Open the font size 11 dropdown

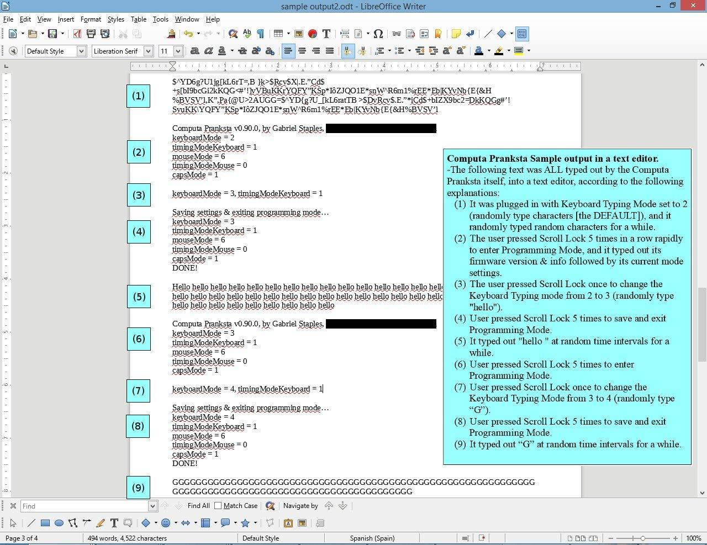[x=178, y=51]
